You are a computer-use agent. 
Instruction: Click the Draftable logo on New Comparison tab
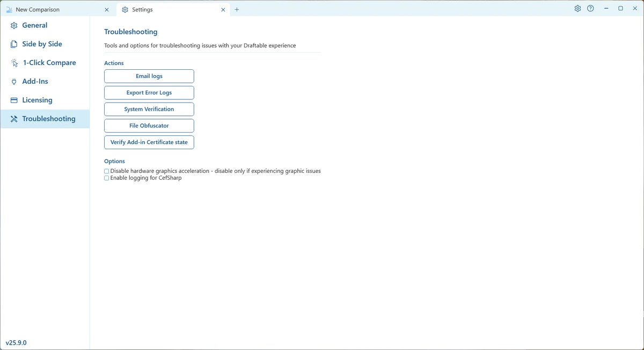9,10
